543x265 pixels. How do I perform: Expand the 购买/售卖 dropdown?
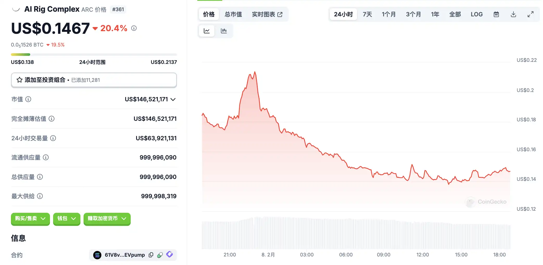tap(30, 218)
